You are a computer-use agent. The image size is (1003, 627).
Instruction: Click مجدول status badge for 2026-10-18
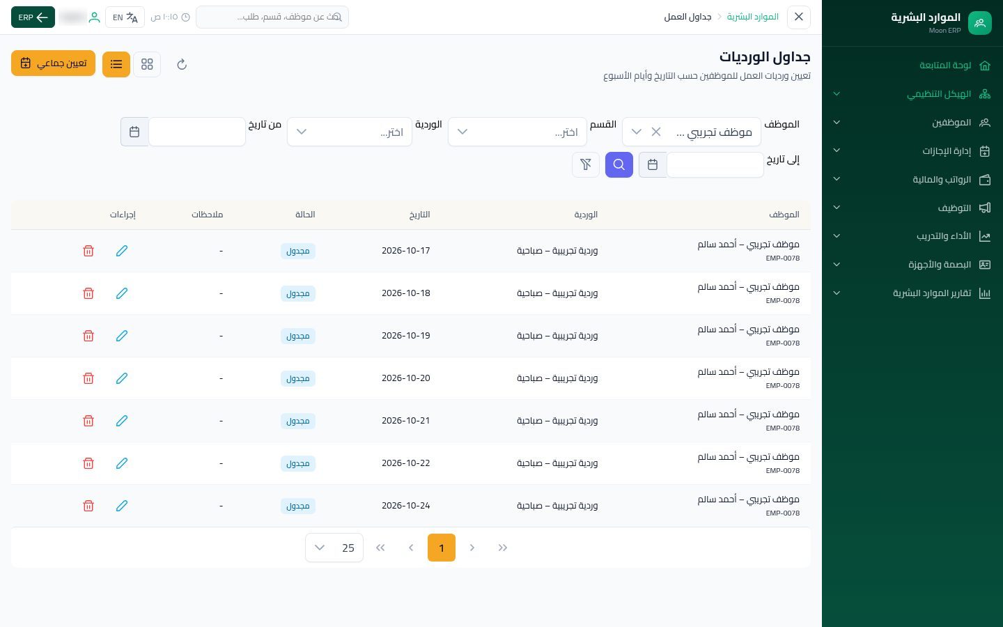pyautogui.click(x=298, y=293)
